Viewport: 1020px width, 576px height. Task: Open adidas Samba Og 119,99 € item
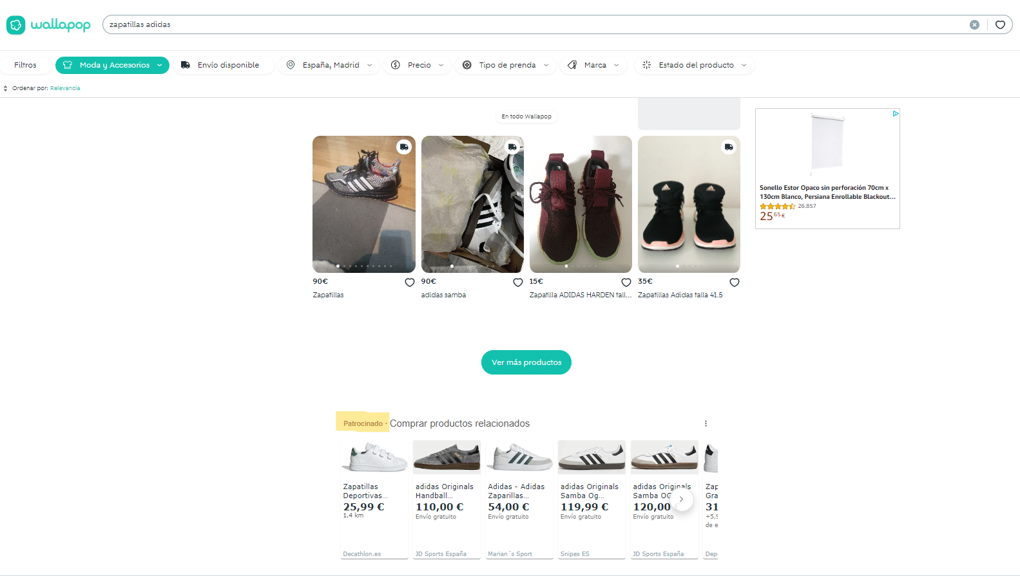click(x=592, y=499)
